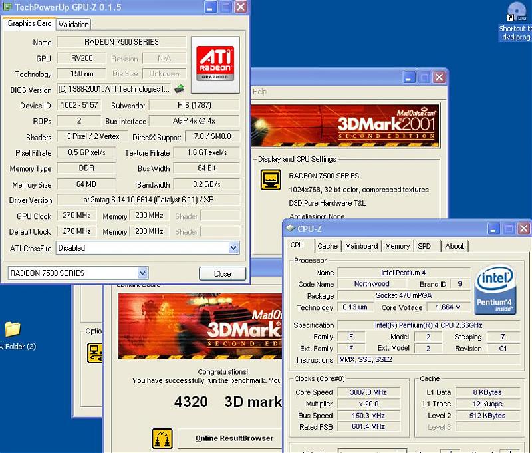
Task: Click the yellow monitor icon in Display settings
Action: coord(271,180)
